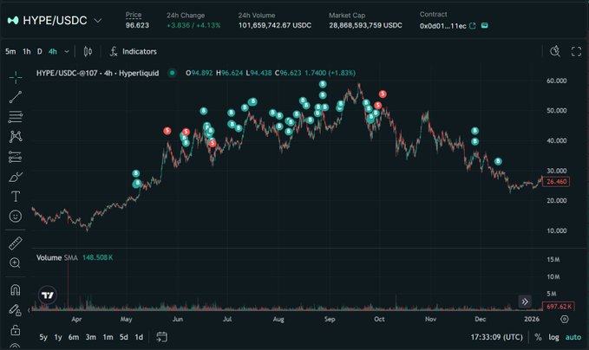Click scroll to most recent bar arrows
589x350 pixels.
525,301
